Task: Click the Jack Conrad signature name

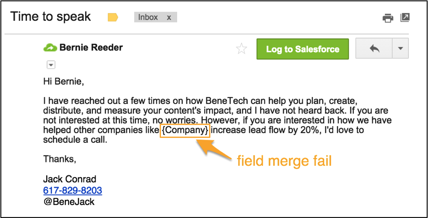Action: coord(70,179)
